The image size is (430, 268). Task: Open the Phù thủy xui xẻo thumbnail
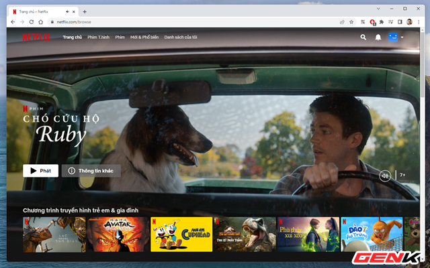[308, 234]
